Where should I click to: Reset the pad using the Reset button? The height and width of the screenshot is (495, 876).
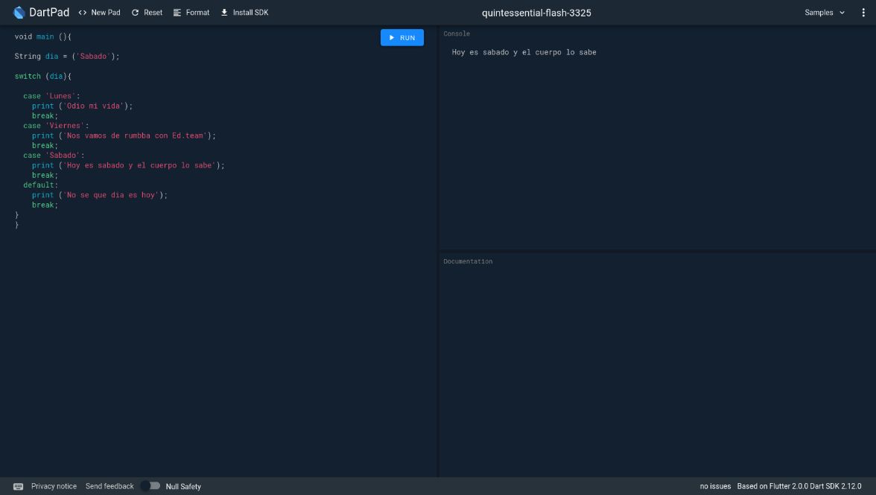pyautogui.click(x=147, y=13)
